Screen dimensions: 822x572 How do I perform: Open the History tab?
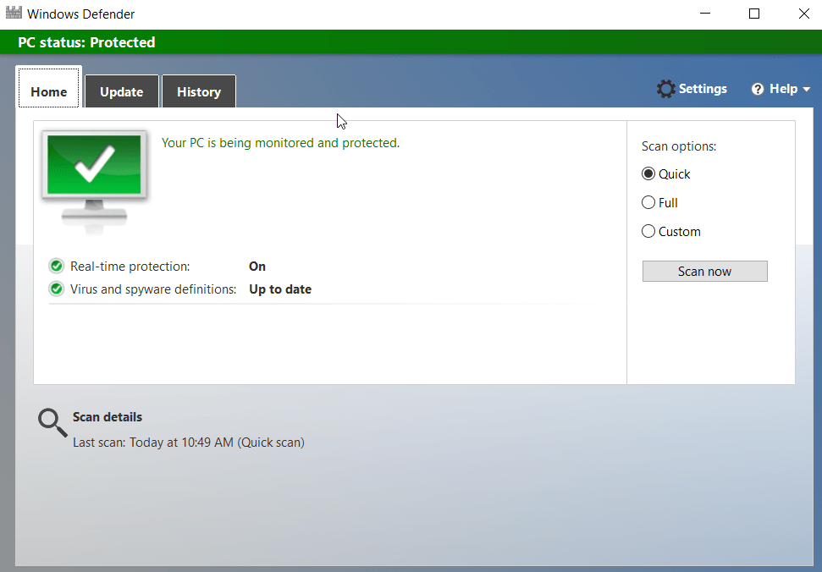pyautogui.click(x=199, y=91)
